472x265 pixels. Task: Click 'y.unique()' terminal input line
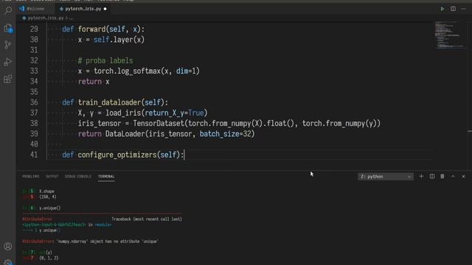point(50,208)
